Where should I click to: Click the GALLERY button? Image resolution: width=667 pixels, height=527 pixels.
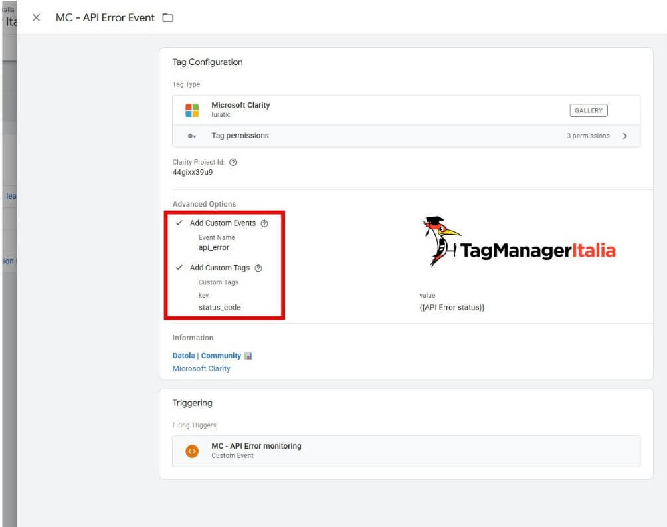coord(588,110)
